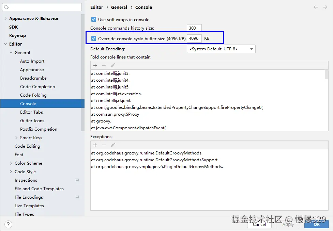The image size is (333, 231).
Task: Click the settings search field
Action: 42,7
